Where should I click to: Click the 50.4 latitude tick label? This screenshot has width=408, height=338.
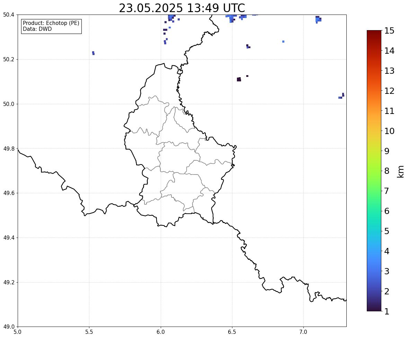click(x=9, y=15)
